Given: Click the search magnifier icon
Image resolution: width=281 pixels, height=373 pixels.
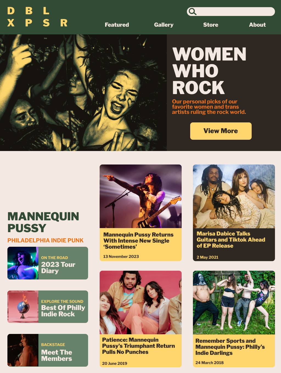Looking at the screenshot, I should pyautogui.click(x=193, y=12).
